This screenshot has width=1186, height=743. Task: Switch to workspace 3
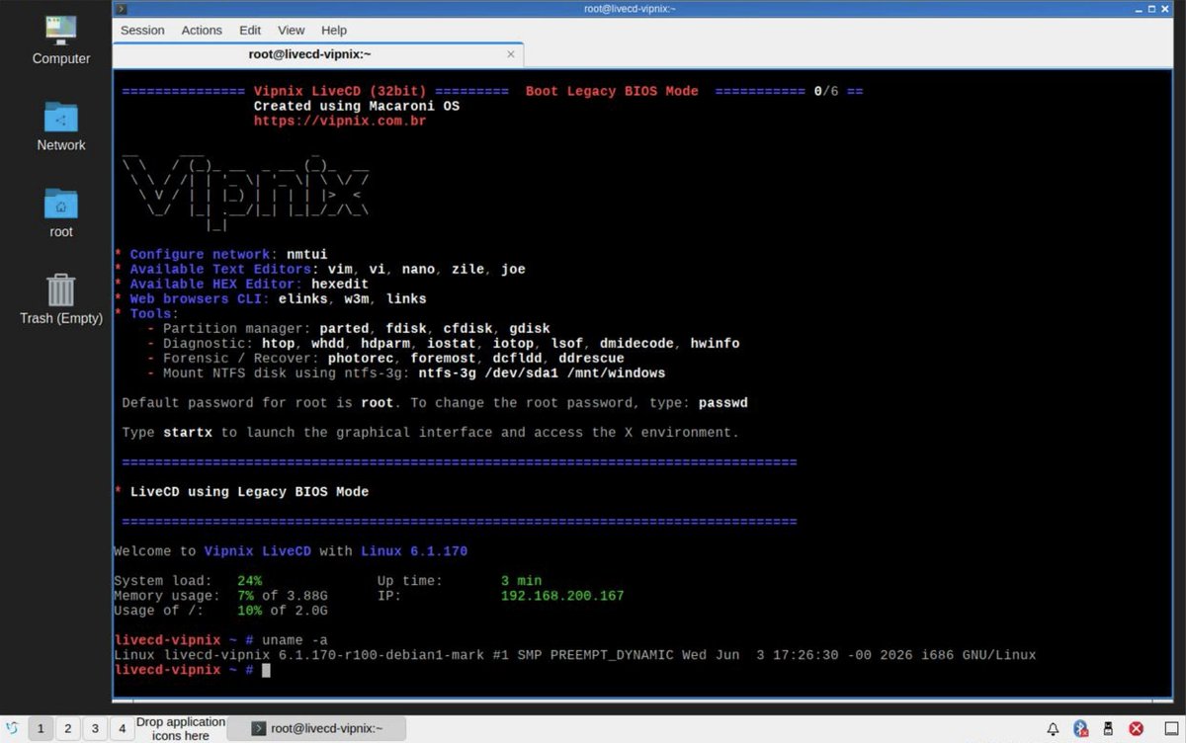coord(95,729)
